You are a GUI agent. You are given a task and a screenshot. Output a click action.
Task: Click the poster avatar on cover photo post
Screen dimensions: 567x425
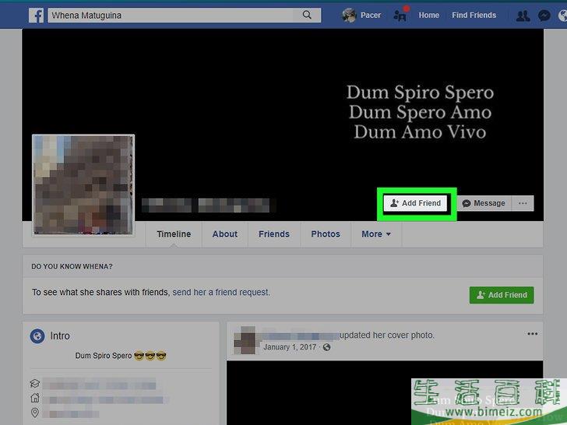[x=245, y=340]
